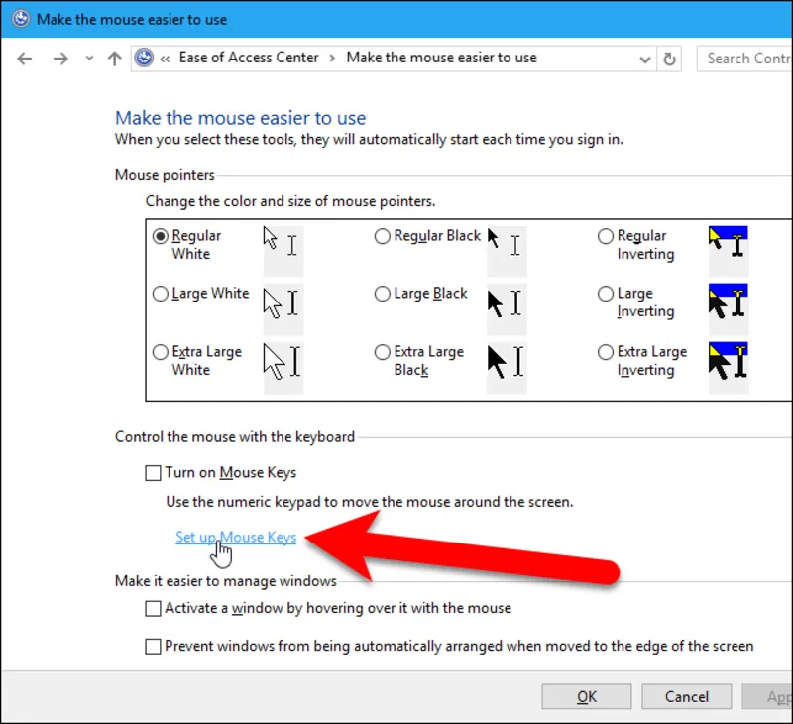The image size is (793, 724).
Task: Click the Cancel button
Action: [686, 696]
